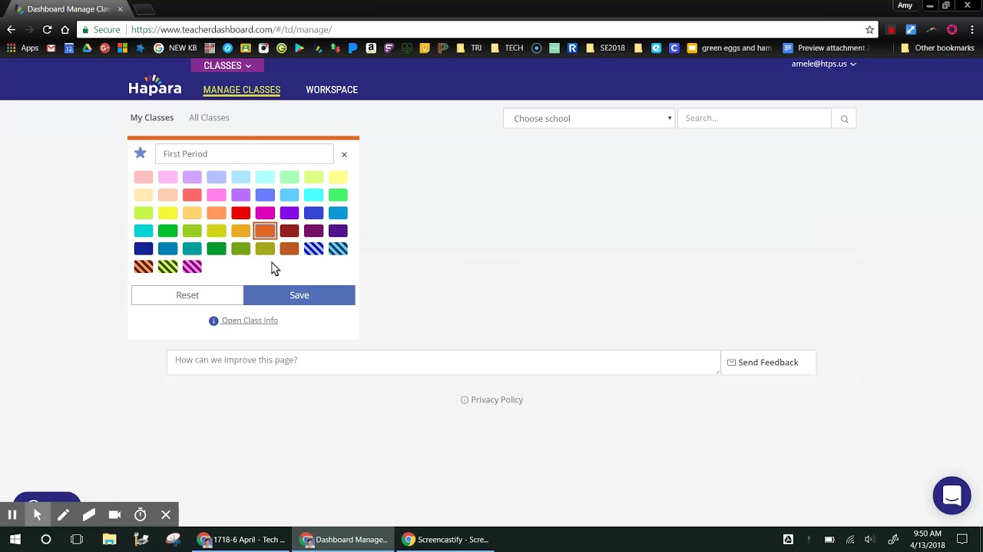Image resolution: width=983 pixels, height=552 pixels.
Task: Click the feedback text box
Action: (x=444, y=363)
